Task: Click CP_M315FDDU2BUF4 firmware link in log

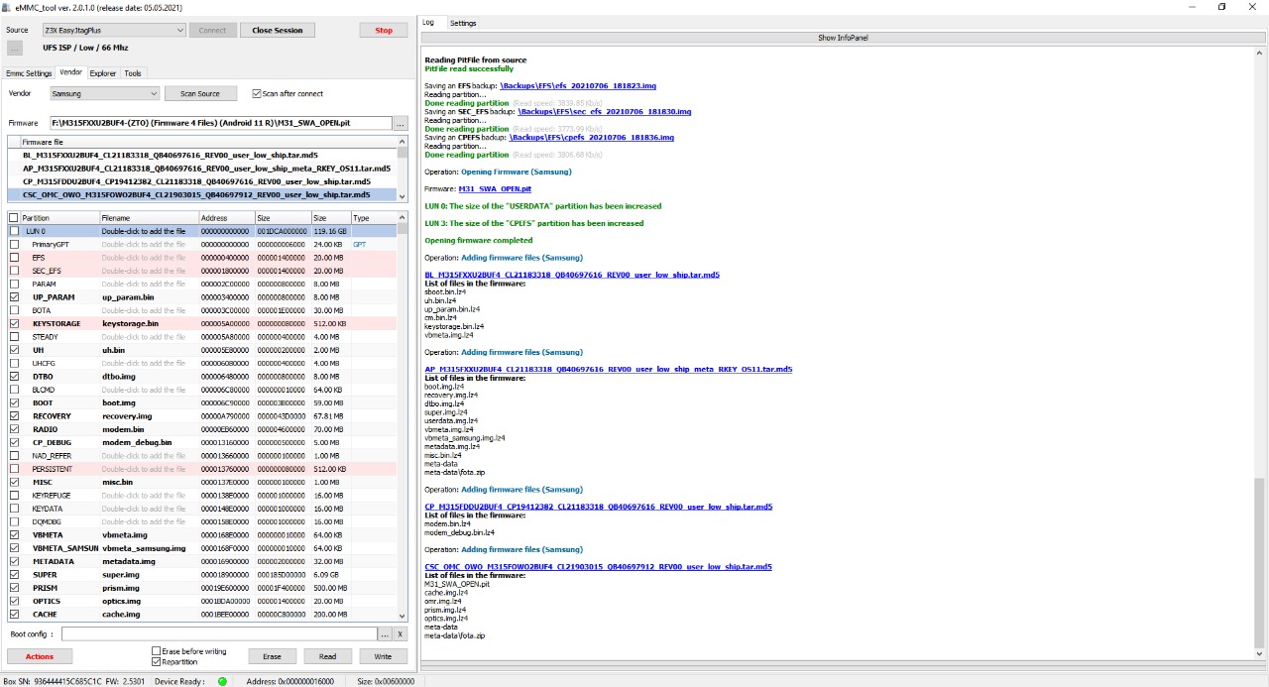Action: click(599, 507)
